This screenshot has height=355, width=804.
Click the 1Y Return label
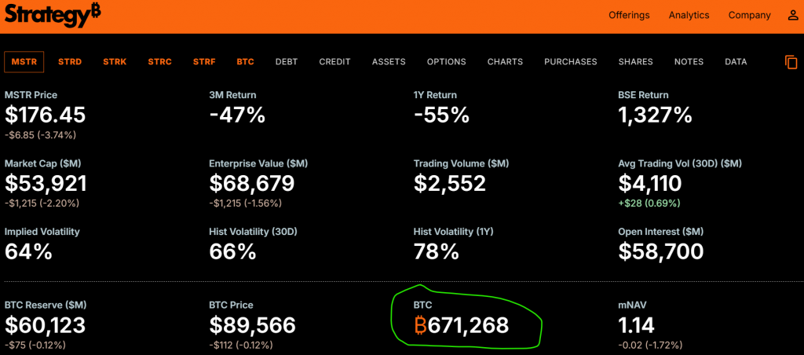(x=435, y=95)
